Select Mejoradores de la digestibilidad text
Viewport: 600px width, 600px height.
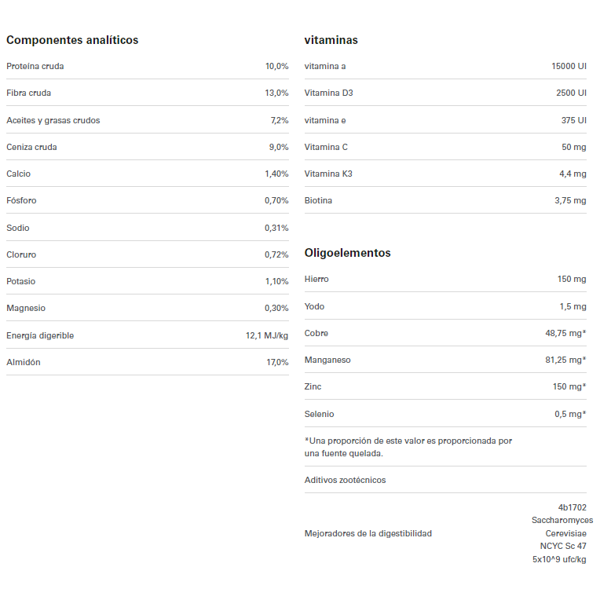coord(368,533)
